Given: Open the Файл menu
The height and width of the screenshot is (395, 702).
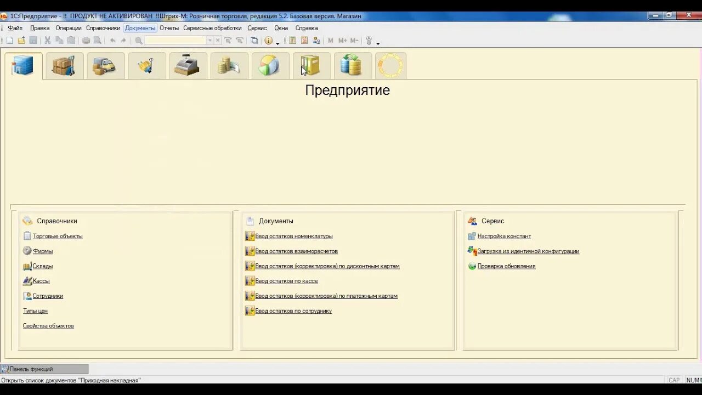Looking at the screenshot, I should (x=15, y=28).
